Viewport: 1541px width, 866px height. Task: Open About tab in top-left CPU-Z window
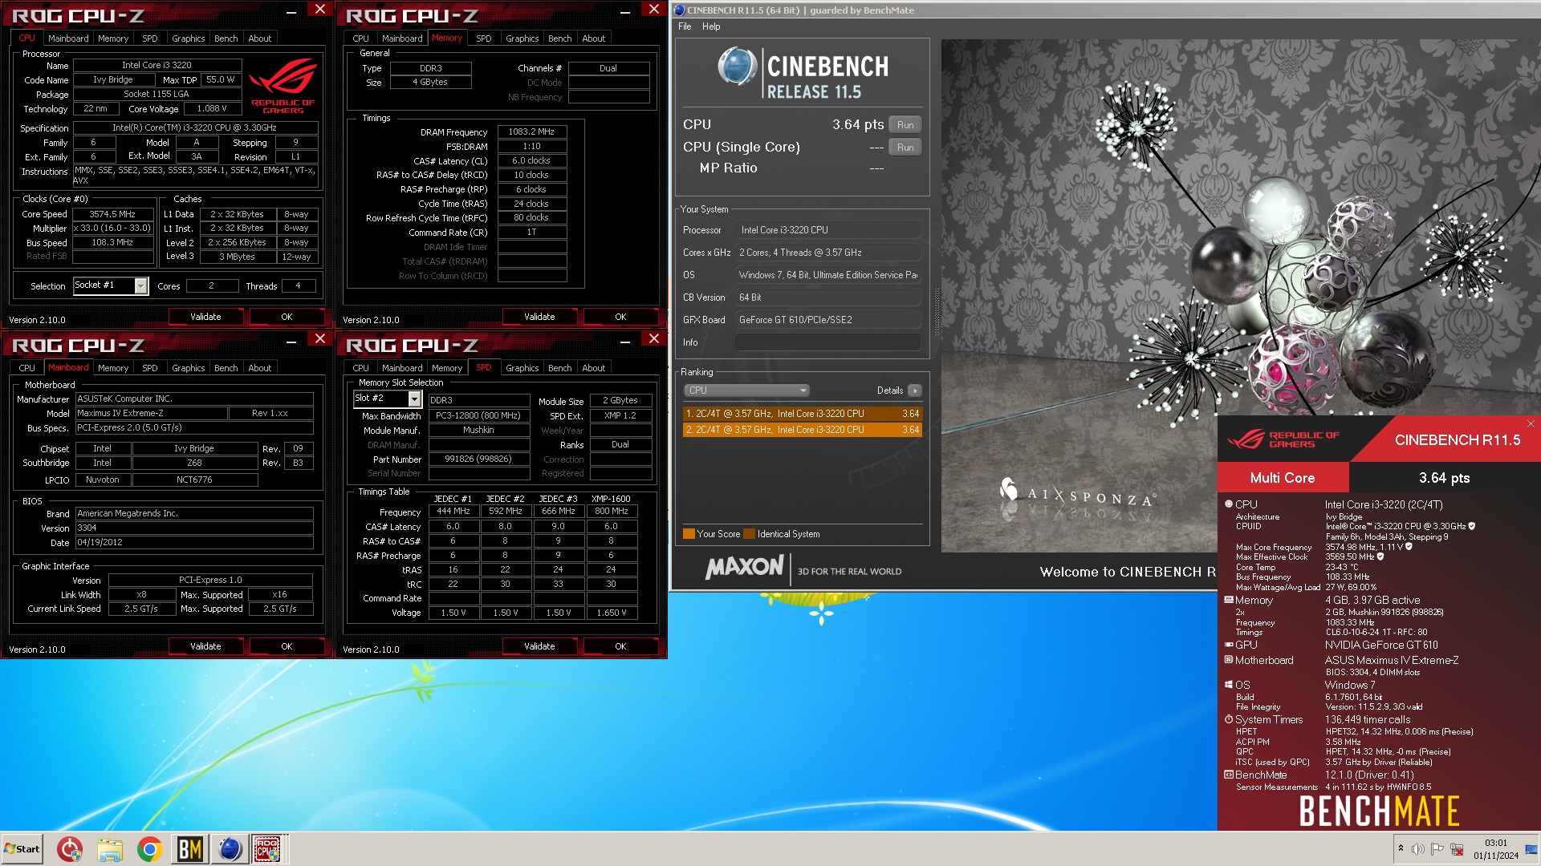pos(259,38)
